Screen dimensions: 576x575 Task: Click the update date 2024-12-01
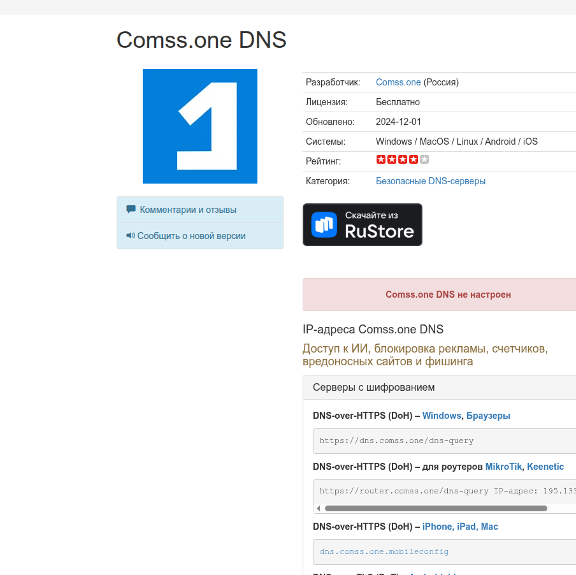point(398,122)
